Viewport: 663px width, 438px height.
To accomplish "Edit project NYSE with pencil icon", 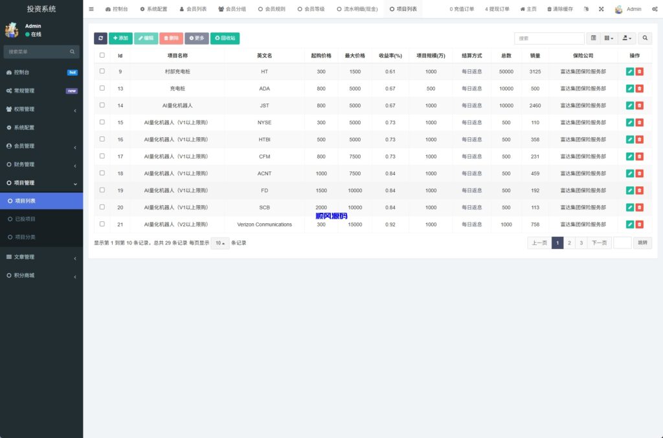I will (x=629, y=122).
